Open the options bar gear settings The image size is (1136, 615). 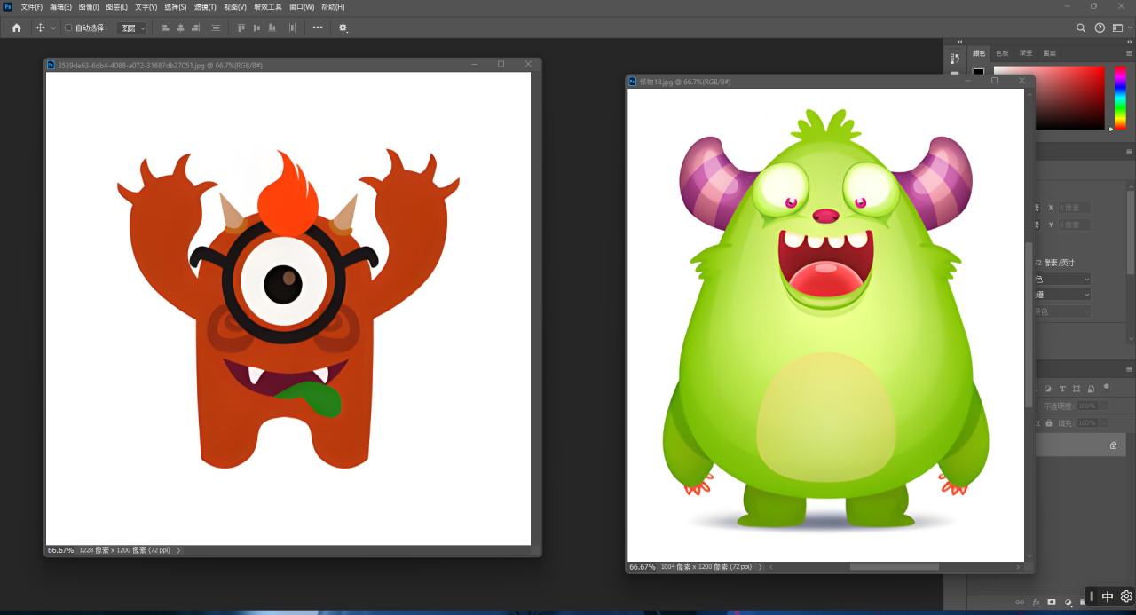[343, 28]
